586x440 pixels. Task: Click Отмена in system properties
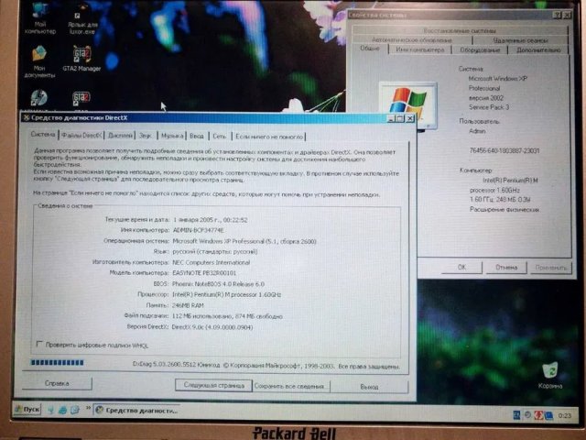click(506, 268)
